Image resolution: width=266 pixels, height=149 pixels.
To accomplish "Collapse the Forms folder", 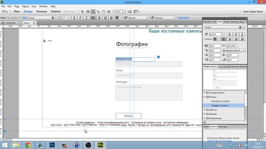I will pos(204,97).
